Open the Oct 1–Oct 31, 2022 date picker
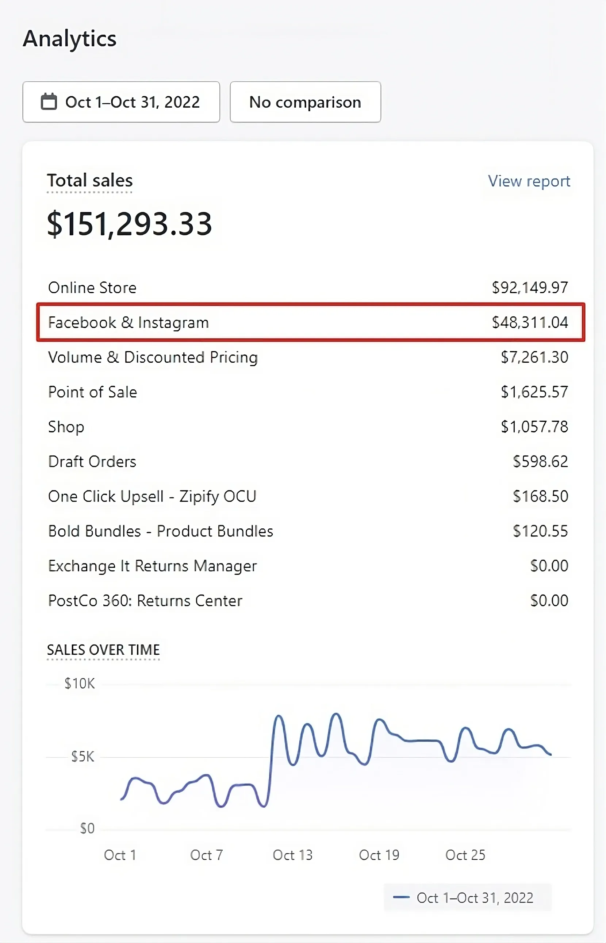 click(121, 102)
